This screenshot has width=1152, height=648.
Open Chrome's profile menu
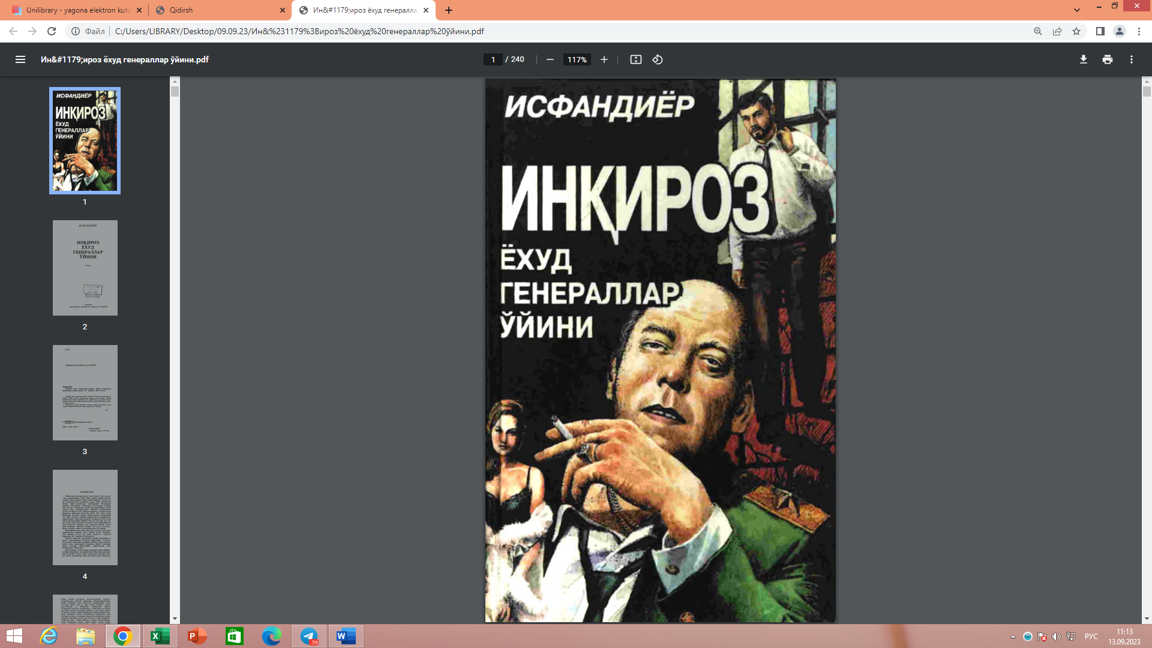click(1120, 32)
